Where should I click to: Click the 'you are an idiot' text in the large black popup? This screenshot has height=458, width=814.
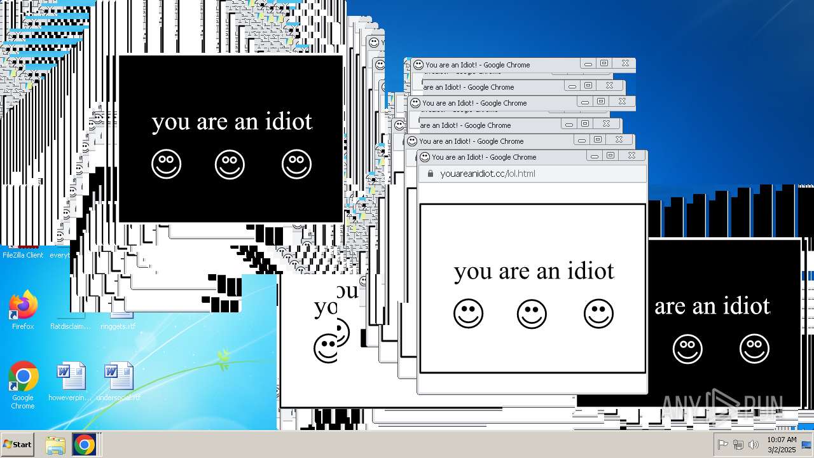point(232,121)
